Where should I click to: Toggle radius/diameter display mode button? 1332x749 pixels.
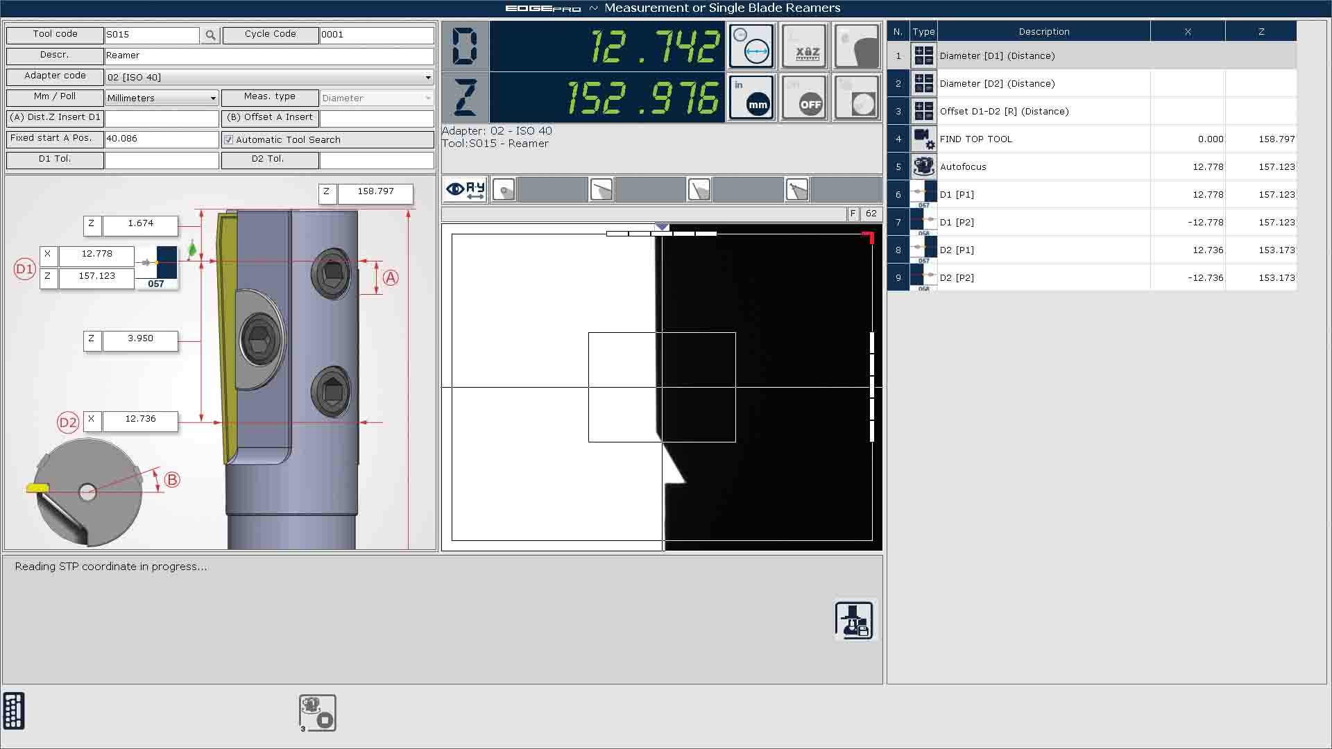(x=751, y=46)
